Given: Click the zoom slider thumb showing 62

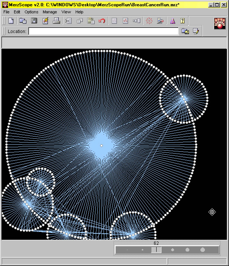Looking at the screenshot, I should pos(156,250).
